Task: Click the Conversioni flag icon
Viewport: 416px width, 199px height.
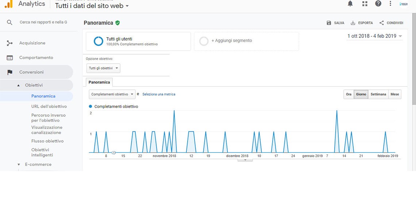Action: (10, 72)
